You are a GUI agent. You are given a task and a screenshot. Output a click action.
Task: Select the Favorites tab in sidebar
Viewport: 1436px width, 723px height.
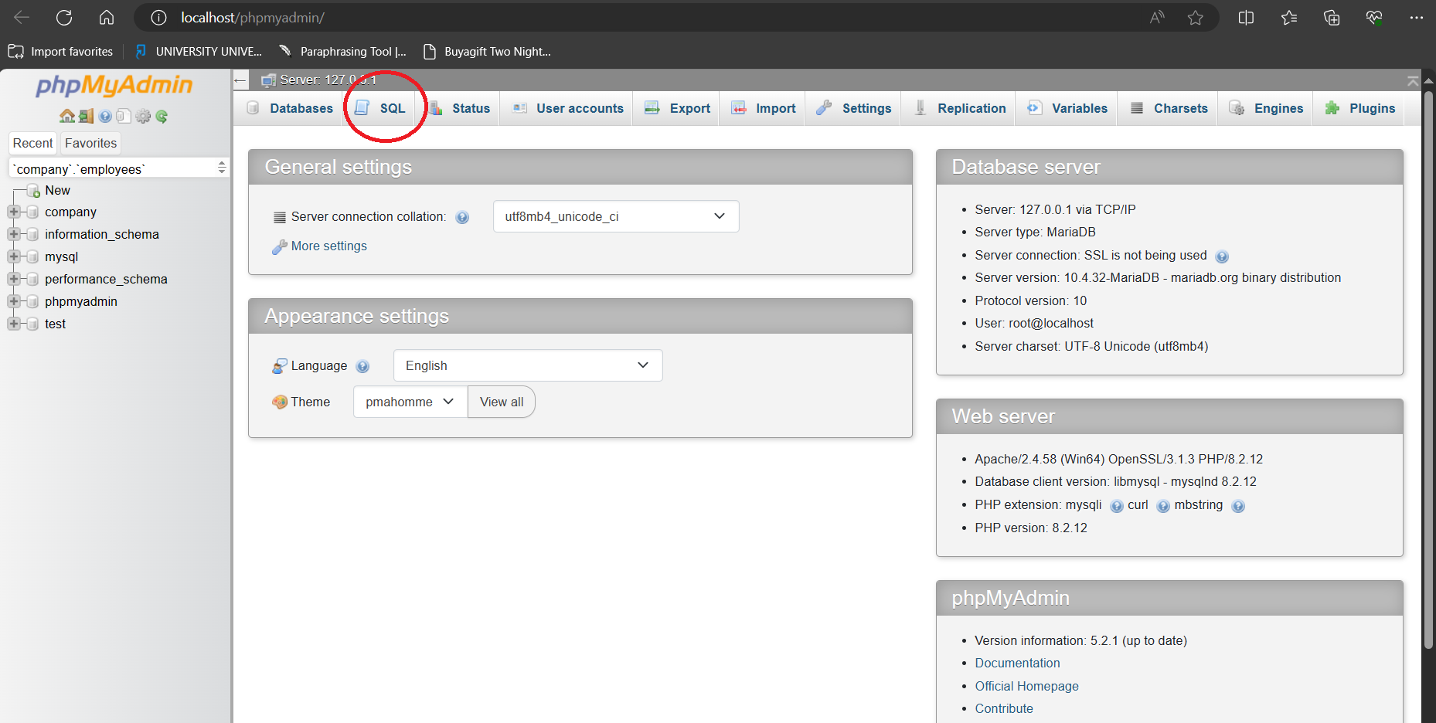91,143
